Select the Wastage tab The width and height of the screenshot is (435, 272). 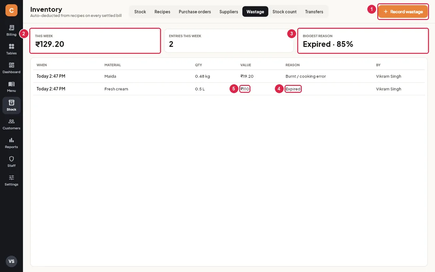(255, 11)
